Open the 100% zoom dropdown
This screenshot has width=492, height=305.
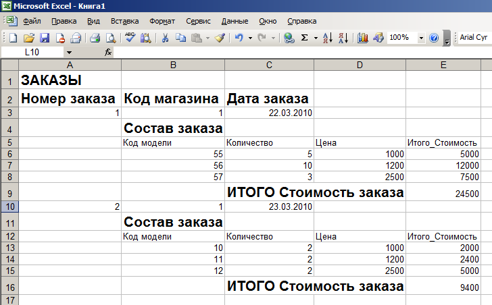tap(421, 38)
